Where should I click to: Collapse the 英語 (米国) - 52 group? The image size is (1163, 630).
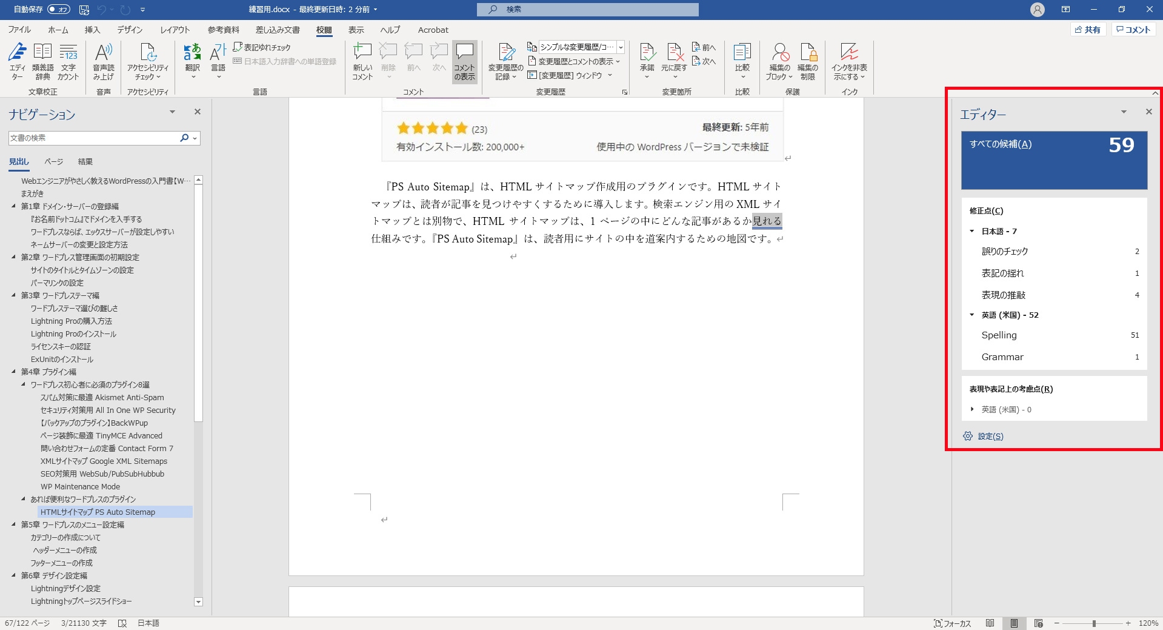(972, 315)
